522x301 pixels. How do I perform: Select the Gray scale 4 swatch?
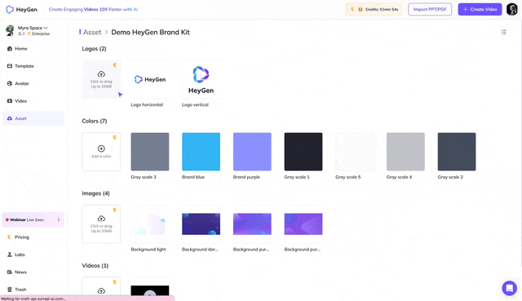click(x=405, y=152)
